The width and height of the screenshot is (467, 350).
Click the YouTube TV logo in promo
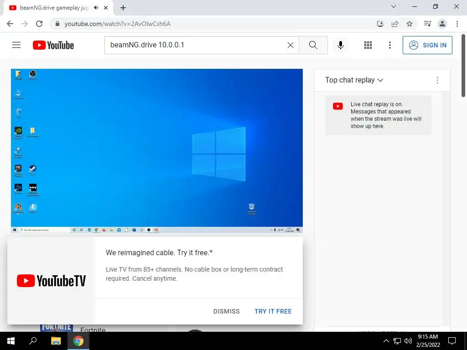pyautogui.click(x=51, y=281)
